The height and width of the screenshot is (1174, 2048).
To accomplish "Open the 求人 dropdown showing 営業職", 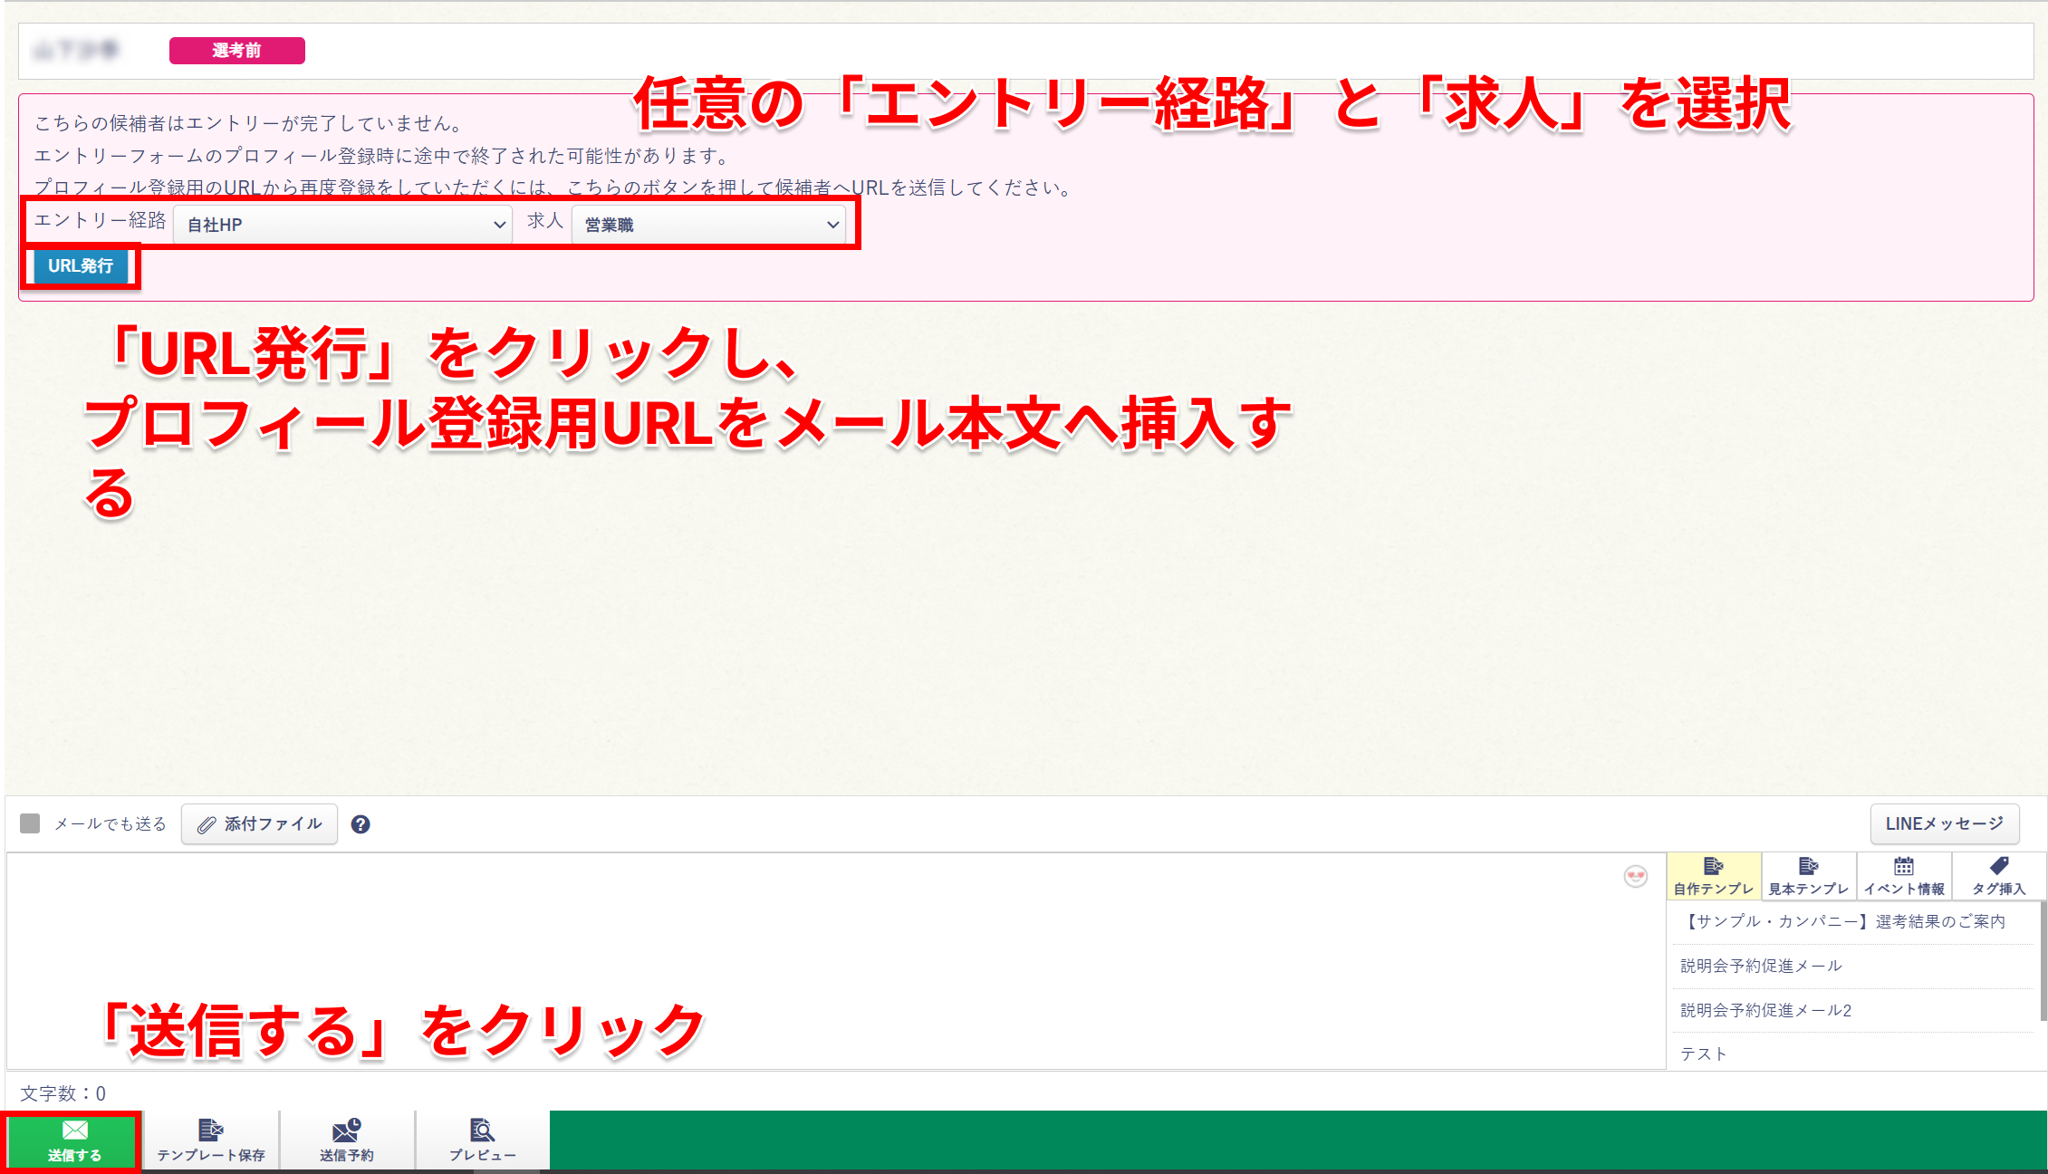I will coord(710,224).
